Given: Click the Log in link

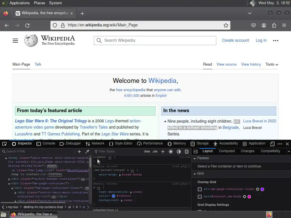Looking at the screenshot, I should click(261, 40).
